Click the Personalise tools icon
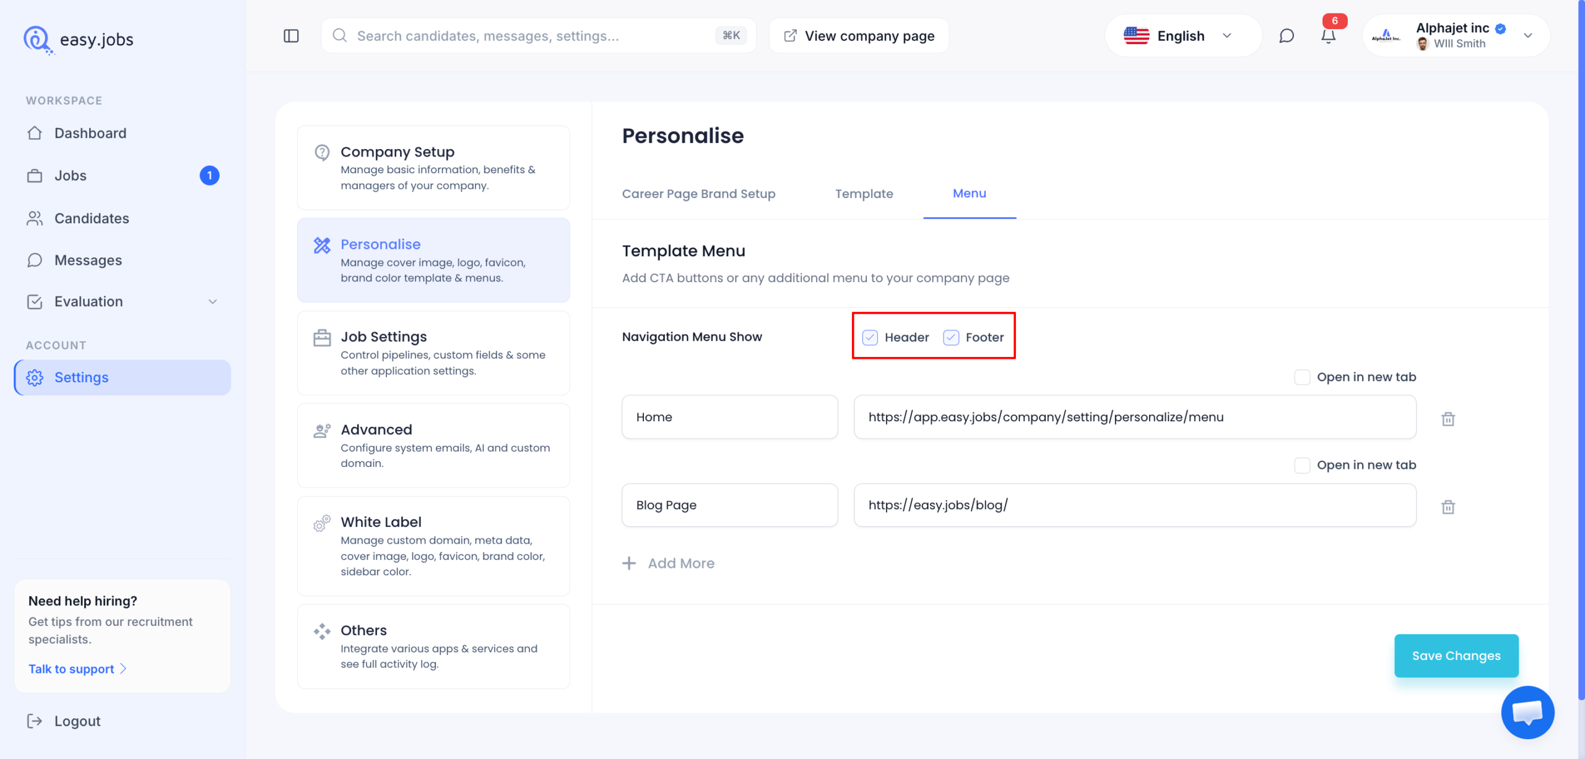Viewport: 1585px width, 759px height. point(322,246)
